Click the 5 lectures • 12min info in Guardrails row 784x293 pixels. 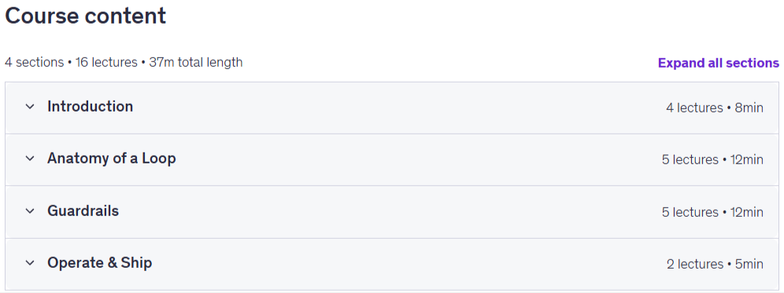[712, 212]
